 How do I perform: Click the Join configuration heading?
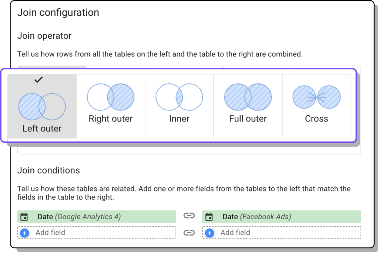pyautogui.click(x=58, y=13)
